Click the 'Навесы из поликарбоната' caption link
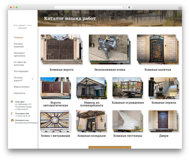This screenshot has height=160, width=190. pyautogui.click(x=92, y=104)
